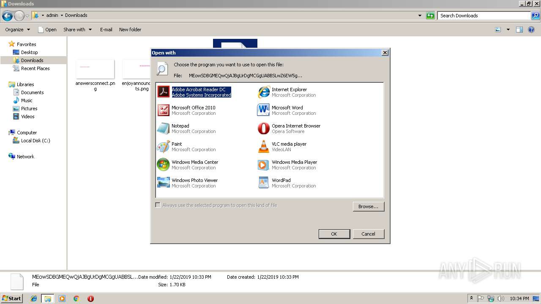
Task: Click the volume icon in system tray
Action: (x=501, y=299)
